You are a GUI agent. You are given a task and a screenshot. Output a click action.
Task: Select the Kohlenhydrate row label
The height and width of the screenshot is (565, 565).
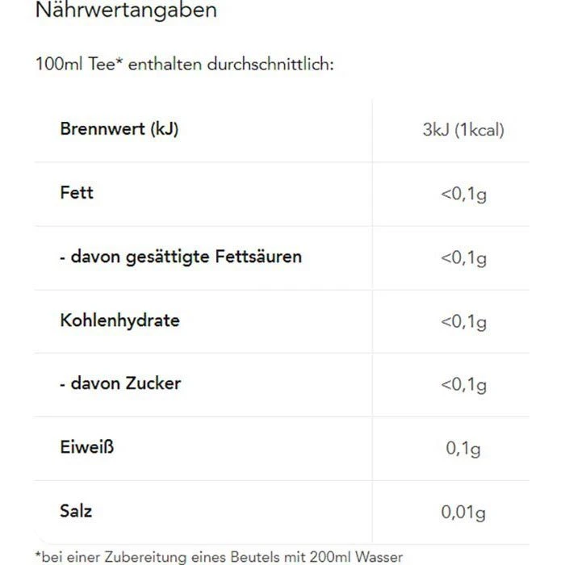[119, 320]
